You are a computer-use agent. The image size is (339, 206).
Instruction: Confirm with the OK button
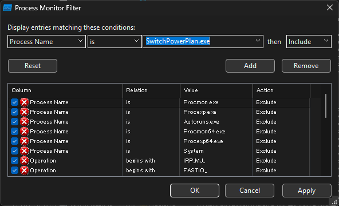point(195,191)
